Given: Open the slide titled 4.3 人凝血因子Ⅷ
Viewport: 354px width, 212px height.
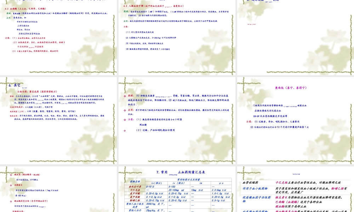Looking at the screenshot, I should [x=176, y=35].
